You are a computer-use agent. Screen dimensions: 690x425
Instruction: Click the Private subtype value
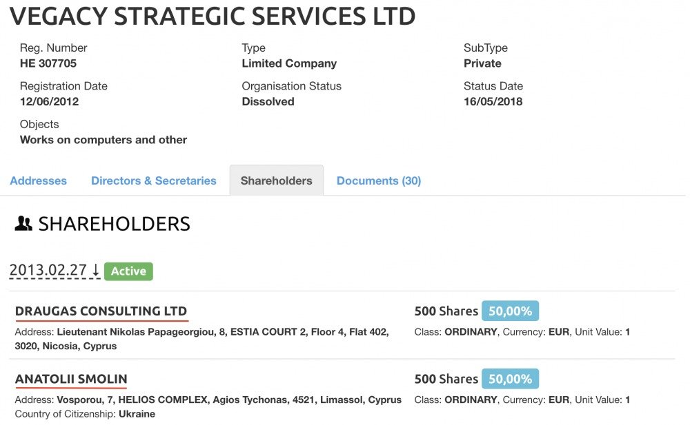coord(482,63)
